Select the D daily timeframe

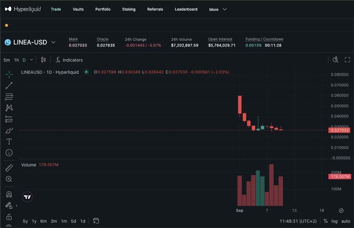pos(24,60)
